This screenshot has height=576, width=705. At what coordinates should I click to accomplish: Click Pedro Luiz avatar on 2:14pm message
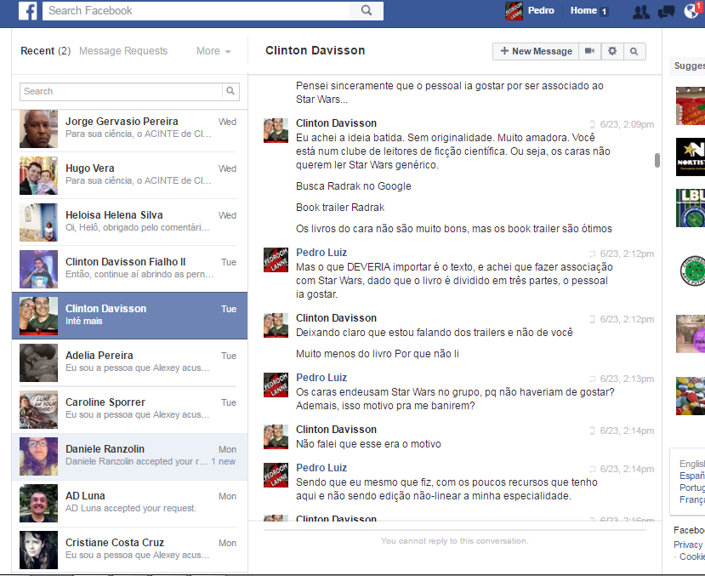click(276, 476)
